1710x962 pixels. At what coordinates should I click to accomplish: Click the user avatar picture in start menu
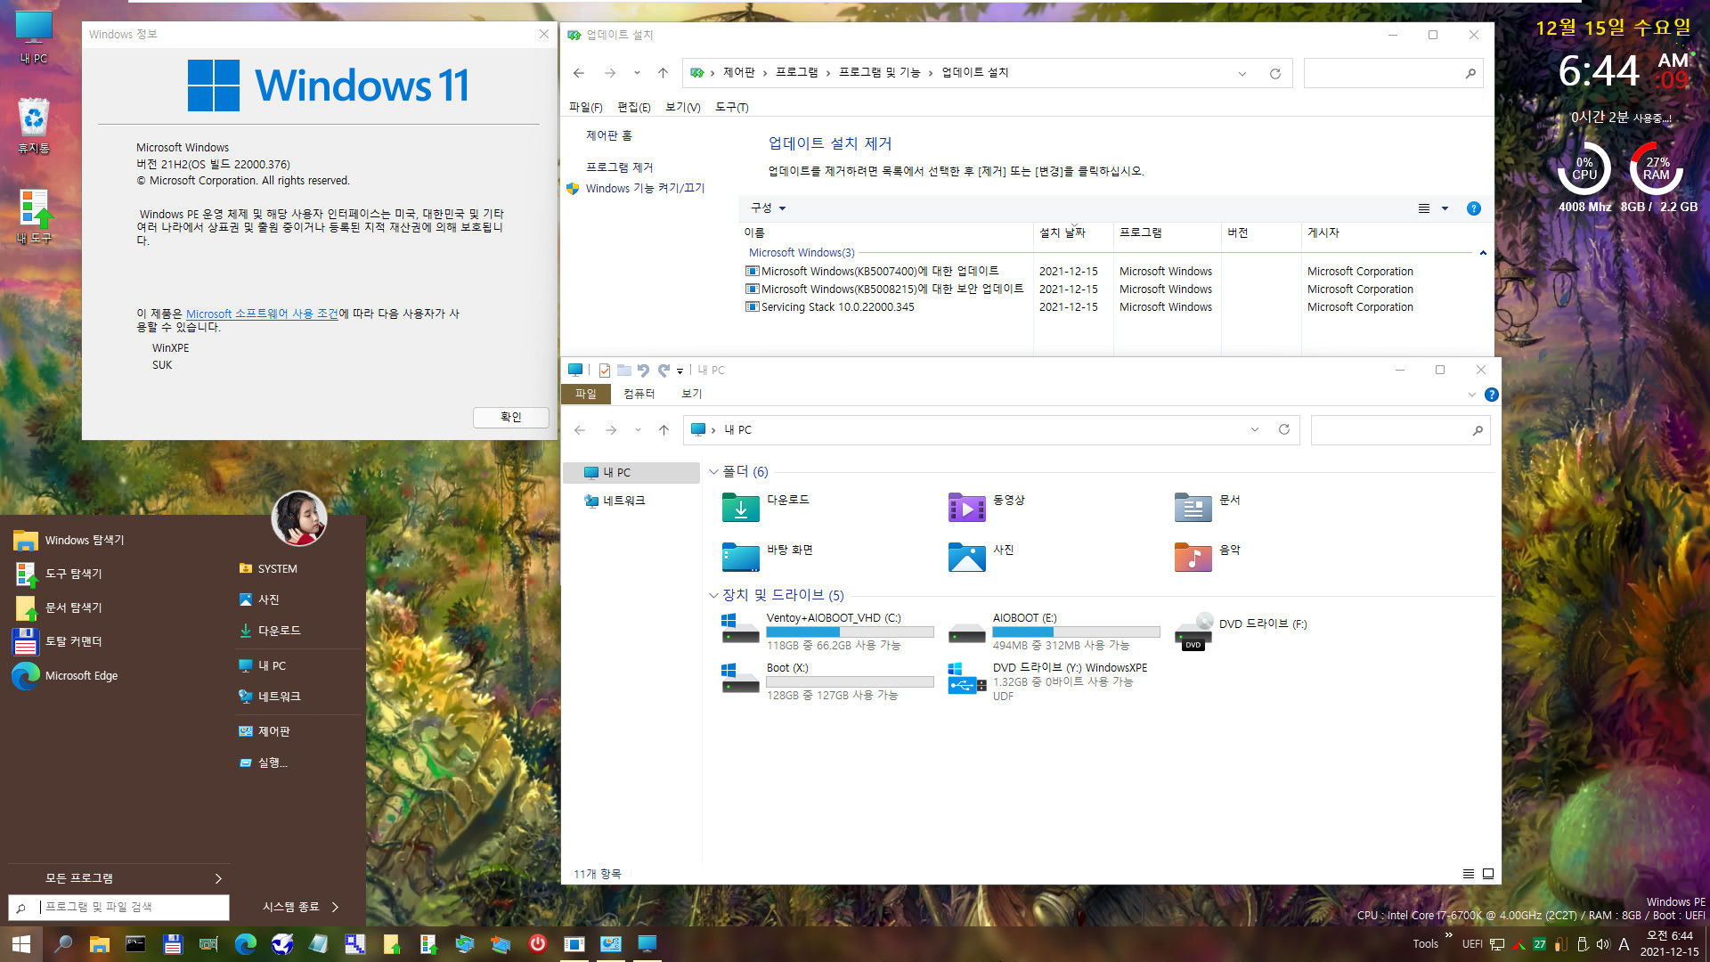tap(298, 518)
